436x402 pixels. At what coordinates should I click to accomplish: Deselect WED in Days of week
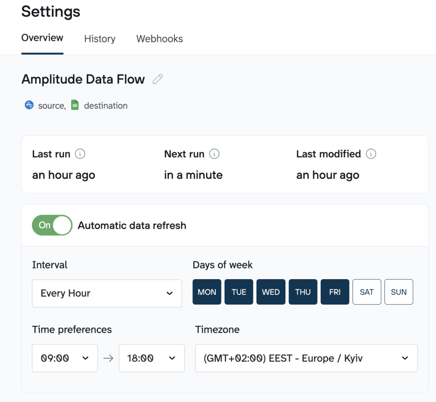[271, 292]
